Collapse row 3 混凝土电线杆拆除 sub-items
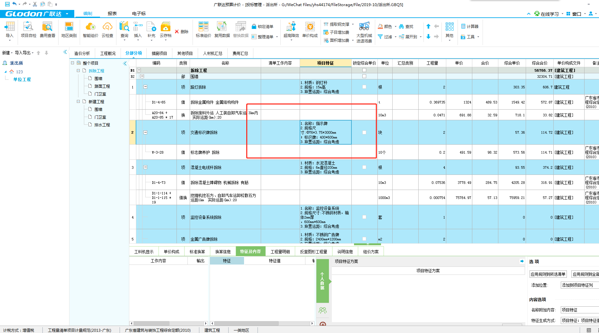 pos(145,167)
